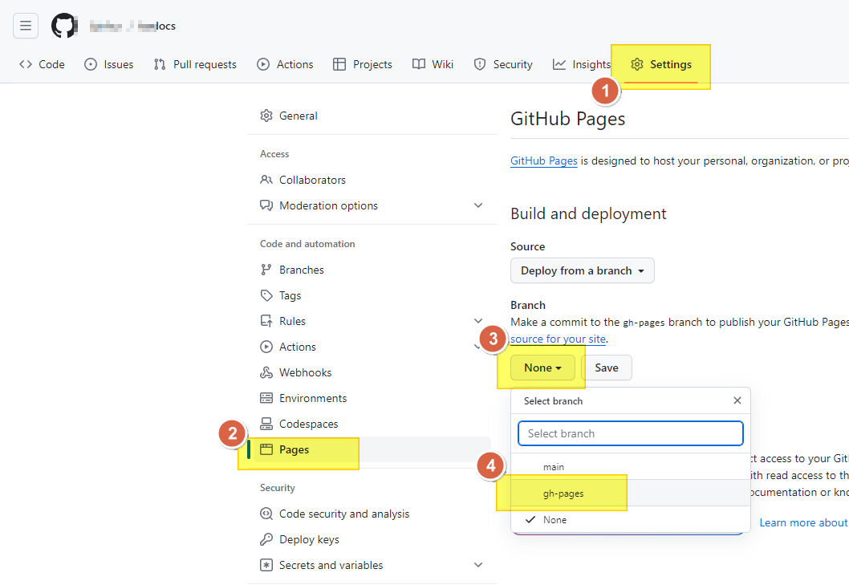The image size is (849, 585).
Task: Follow the source for your site link
Action: point(558,339)
